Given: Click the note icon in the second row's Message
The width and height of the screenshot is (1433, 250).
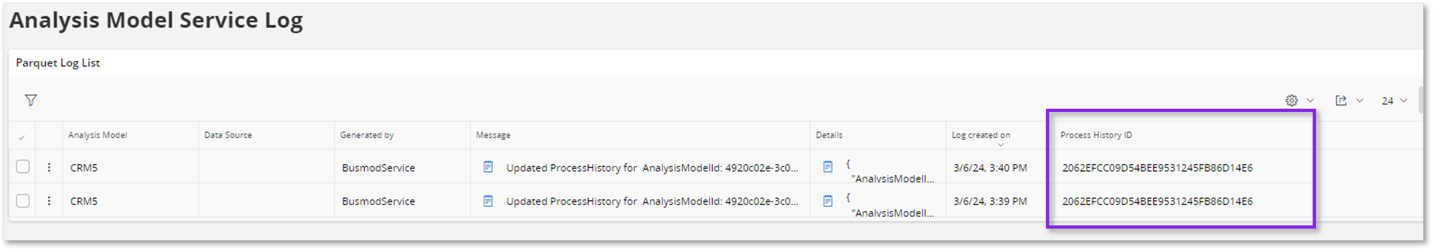Looking at the screenshot, I should [x=489, y=201].
